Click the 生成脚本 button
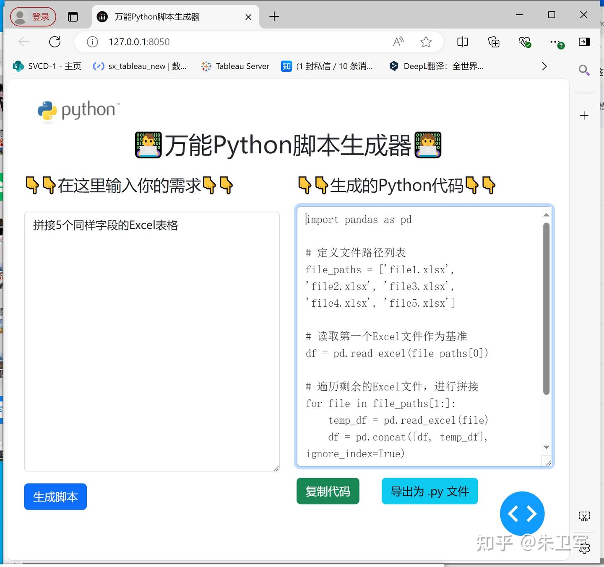This screenshot has height=567, width=604. click(x=55, y=497)
